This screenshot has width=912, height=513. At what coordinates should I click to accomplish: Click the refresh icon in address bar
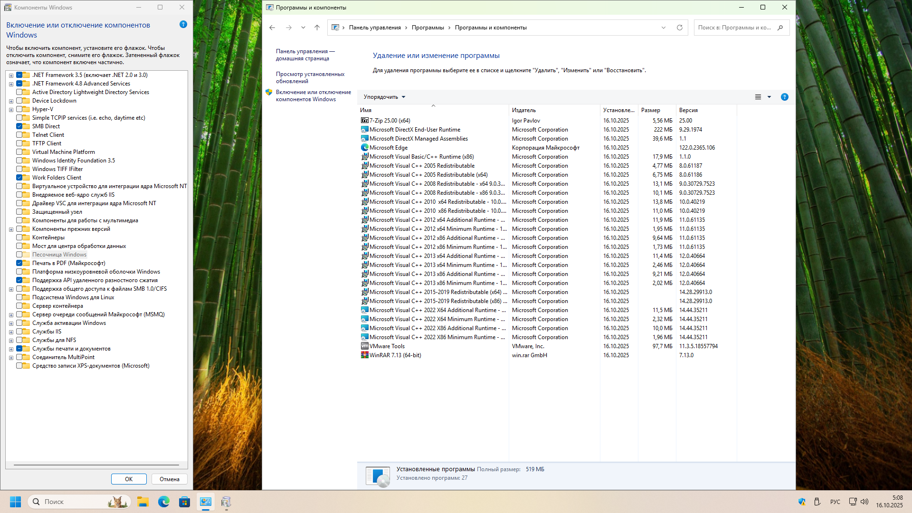680,28
